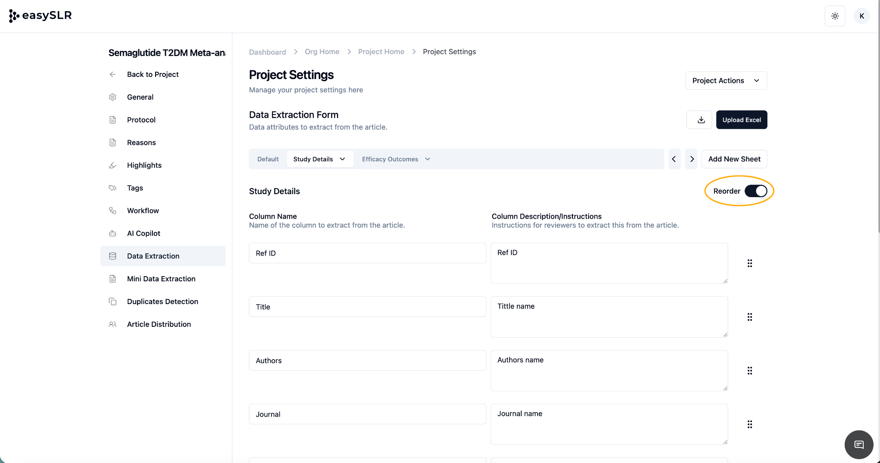
Task: Open the Project Actions dropdown
Action: pyautogui.click(x=726, y=81)
